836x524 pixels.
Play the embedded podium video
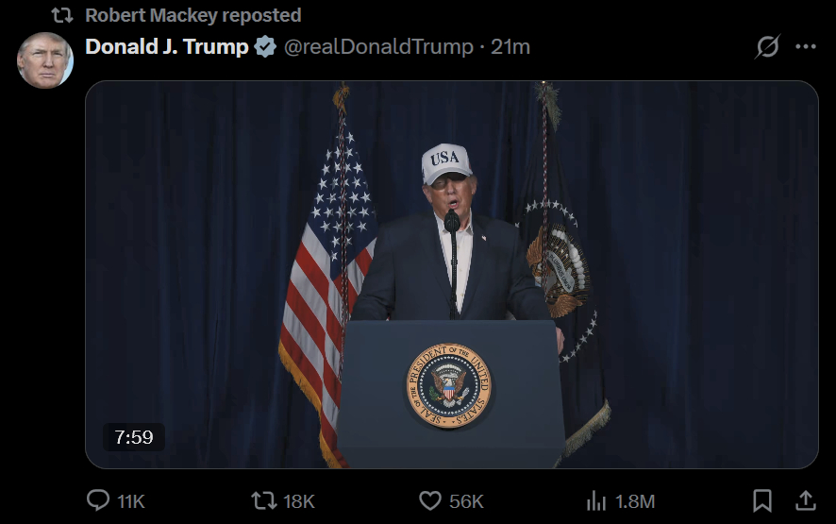pos(451,274)
